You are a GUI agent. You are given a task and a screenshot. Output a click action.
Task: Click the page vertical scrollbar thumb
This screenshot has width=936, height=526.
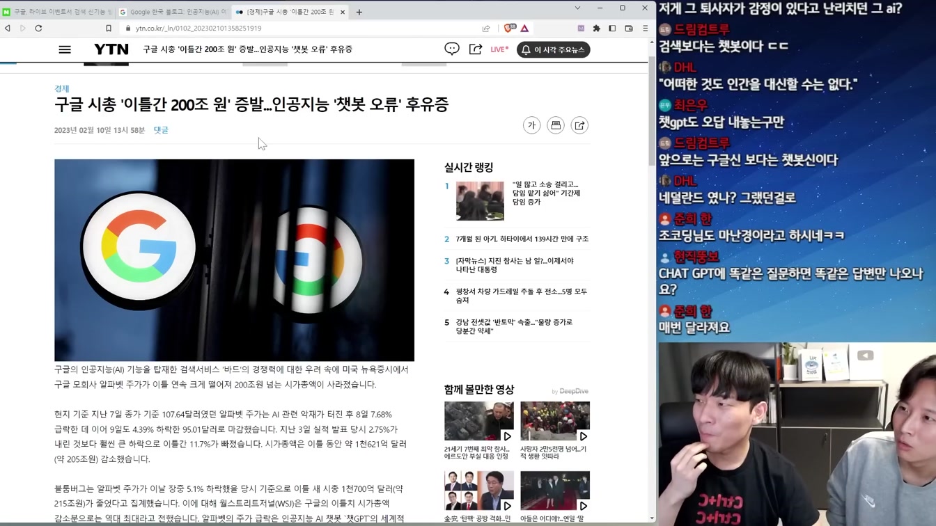[652, 111]
